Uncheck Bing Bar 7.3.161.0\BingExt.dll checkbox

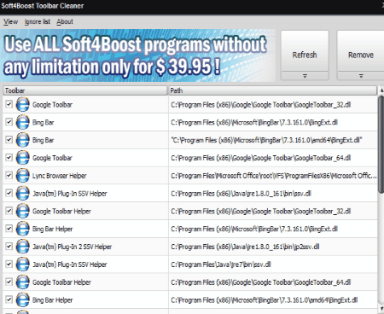(9, 122)
